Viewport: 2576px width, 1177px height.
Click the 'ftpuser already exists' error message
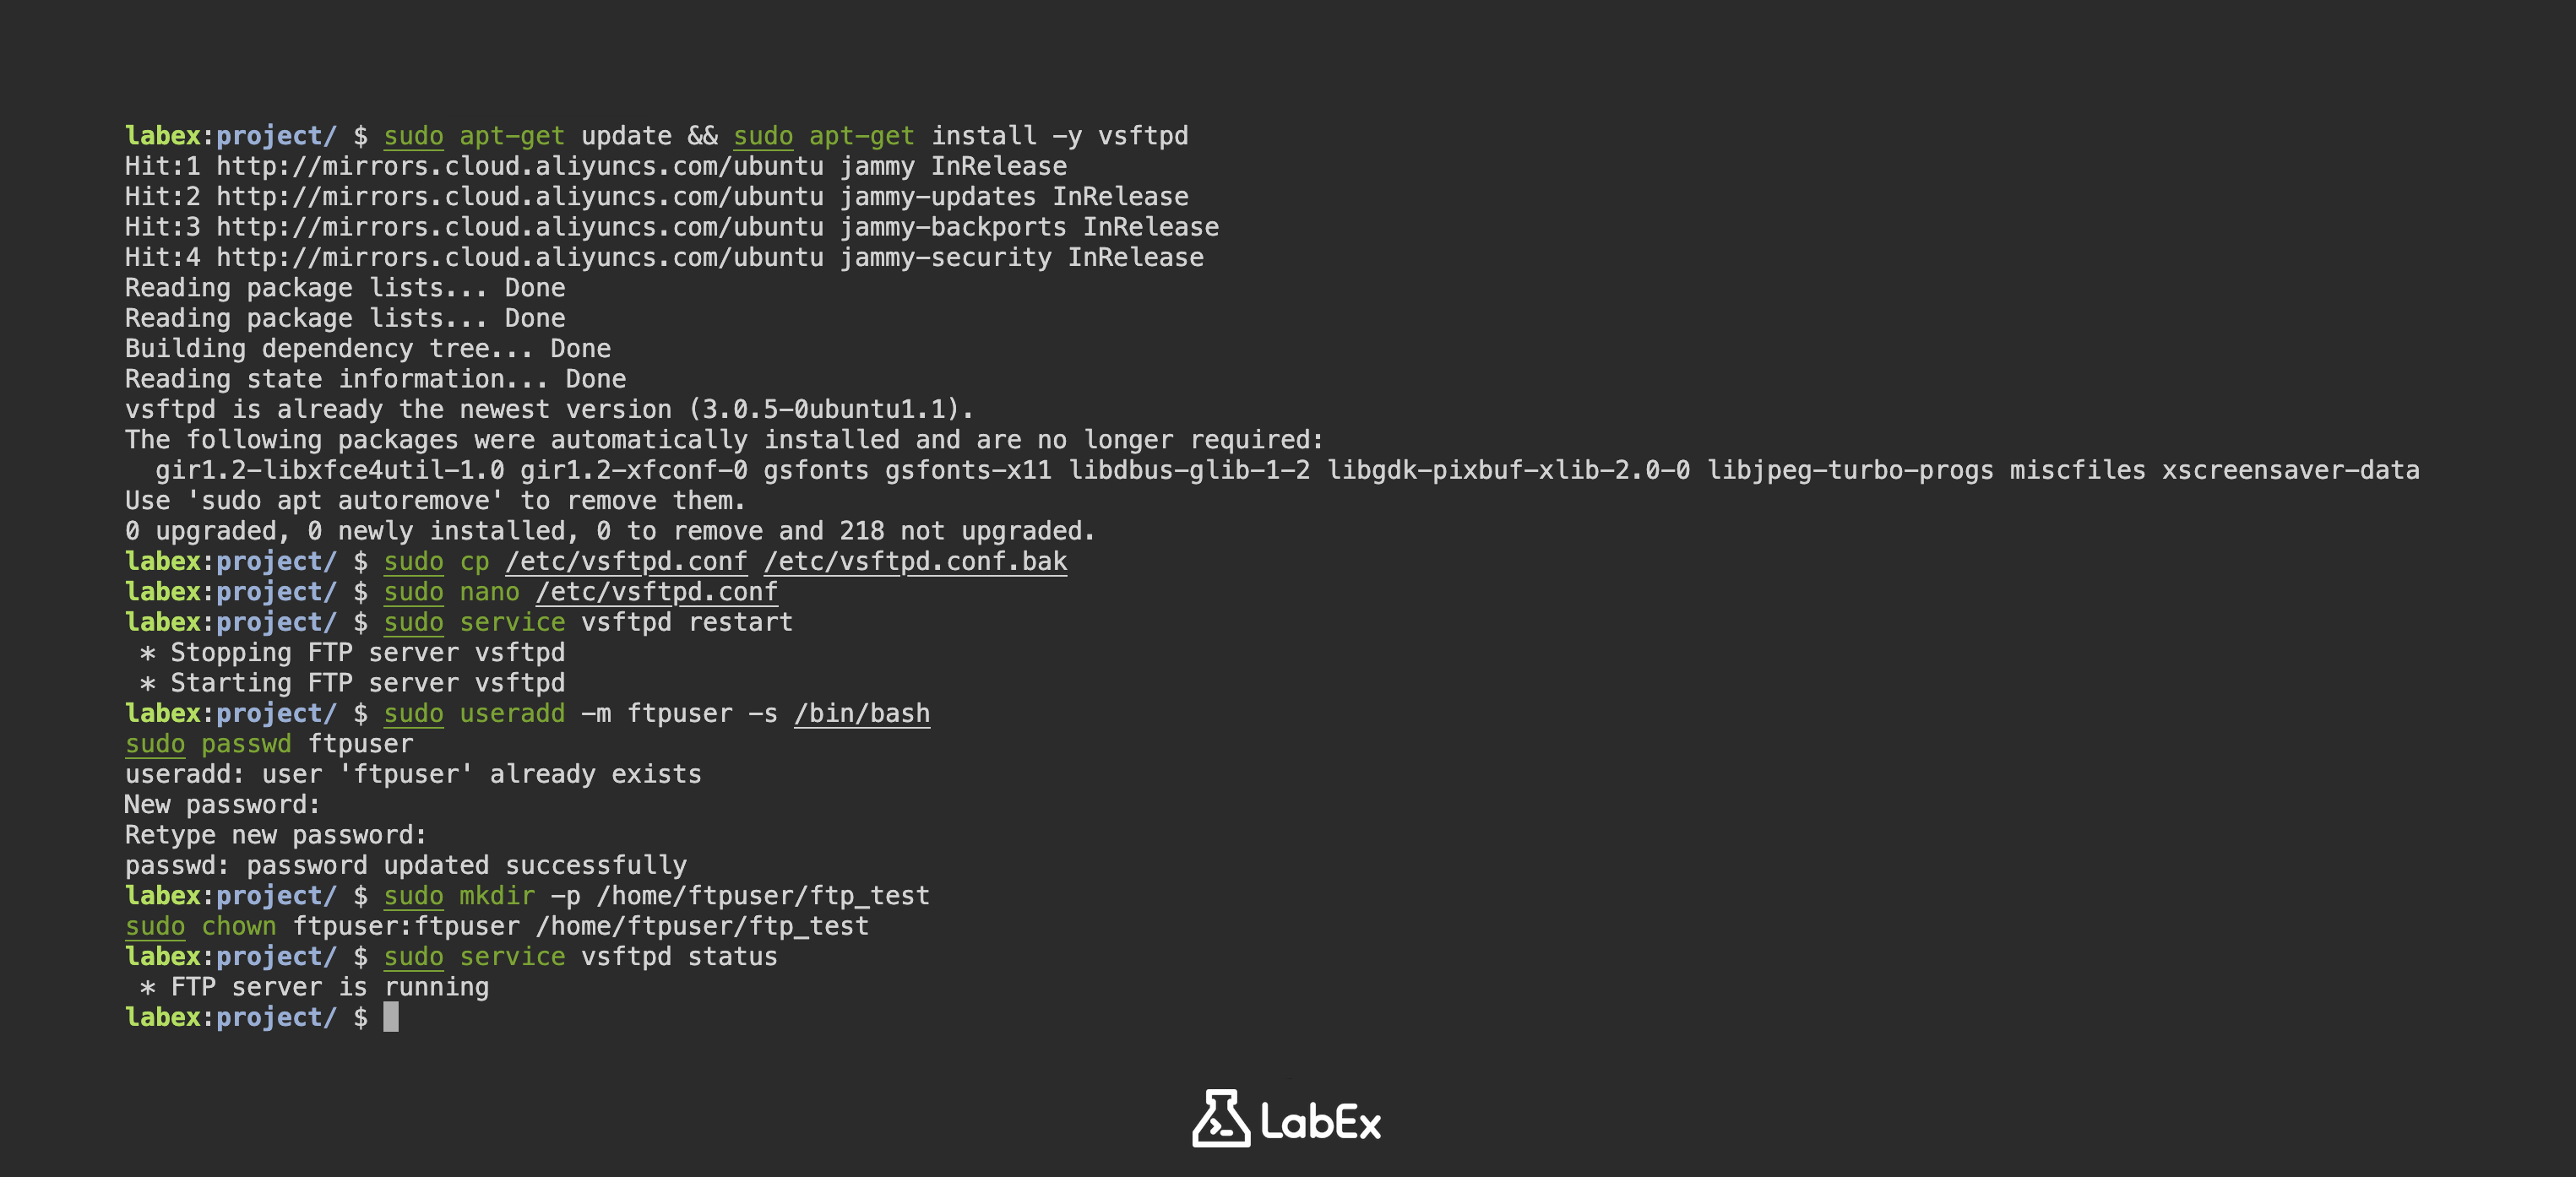point(413,774)
